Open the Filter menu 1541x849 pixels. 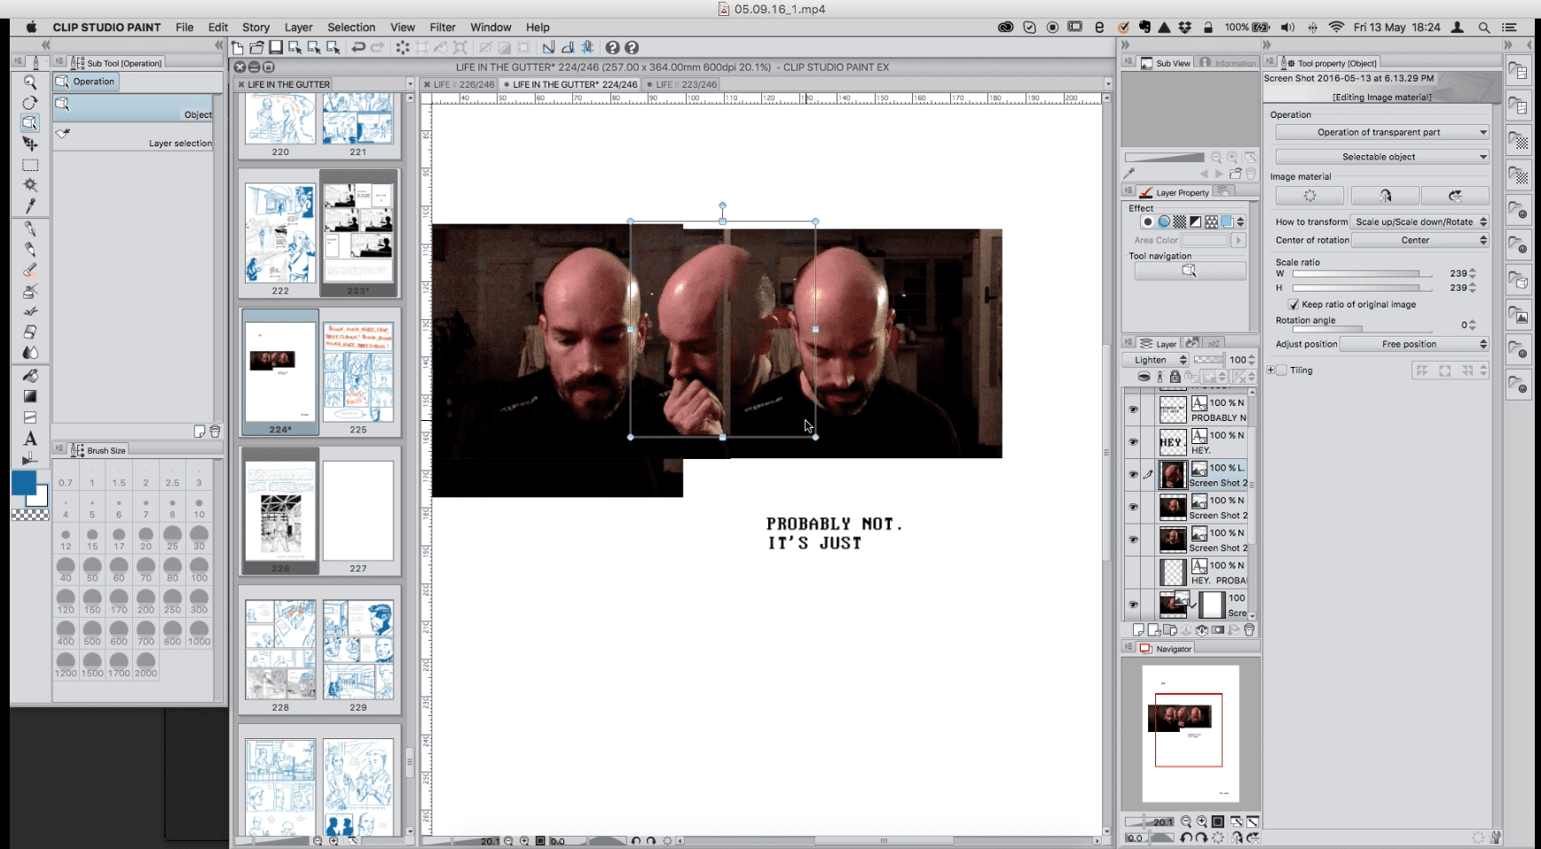click(x=442, y=27)
